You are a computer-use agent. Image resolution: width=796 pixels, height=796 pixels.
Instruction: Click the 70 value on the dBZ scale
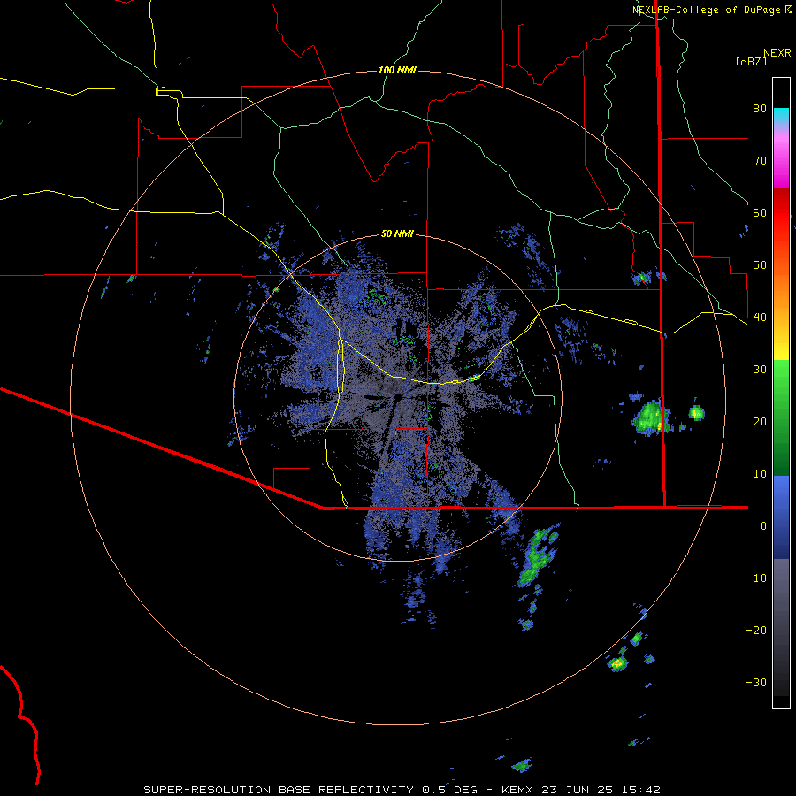760,160
